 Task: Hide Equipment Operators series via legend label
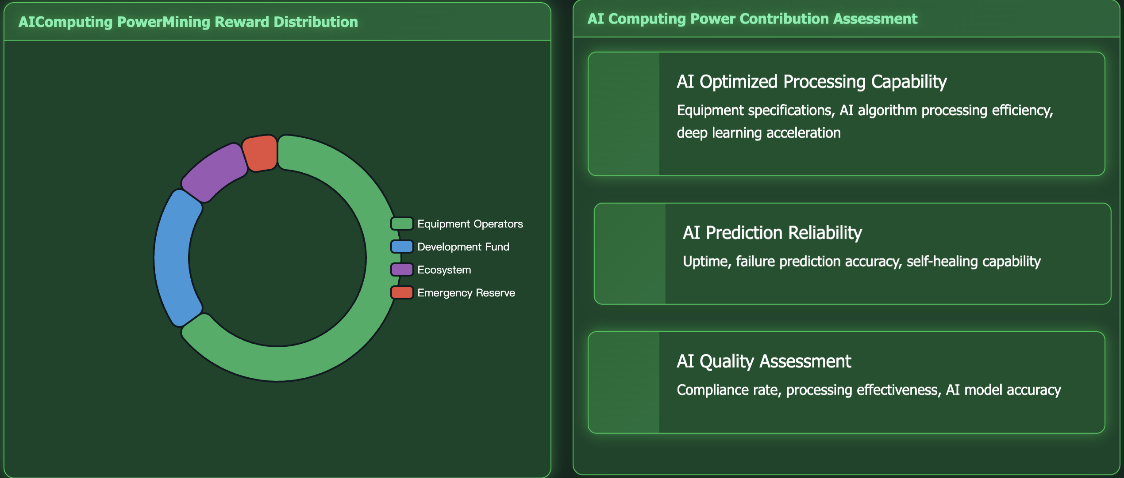pyautogui.click(x=470, y=224)
